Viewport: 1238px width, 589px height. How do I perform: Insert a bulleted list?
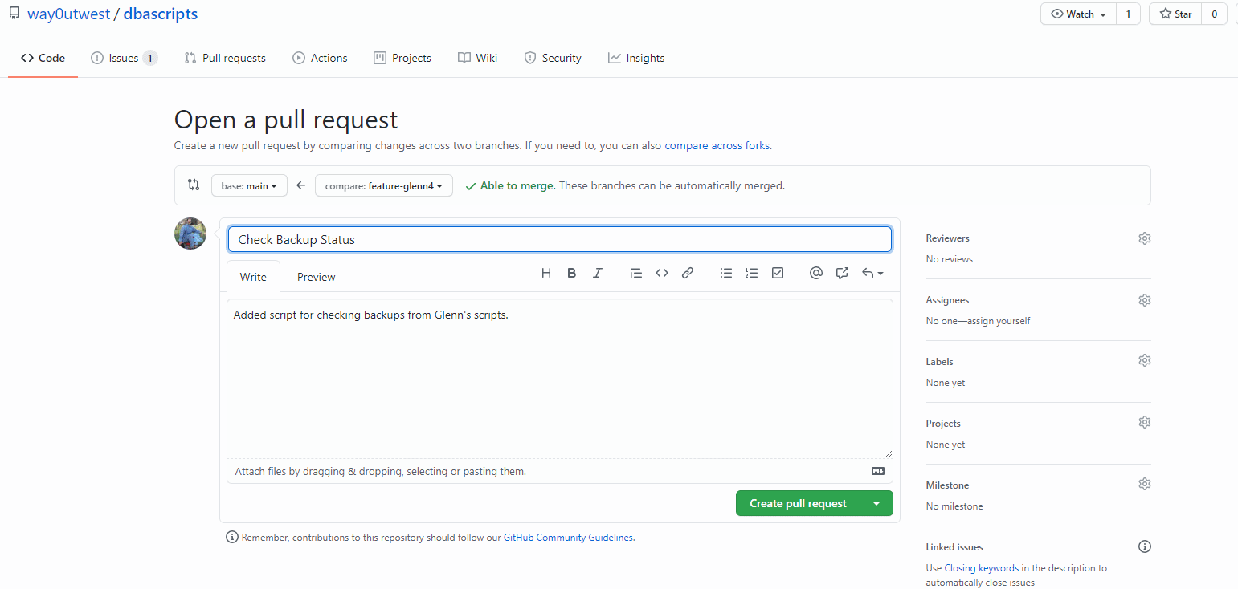click(726, 273)
